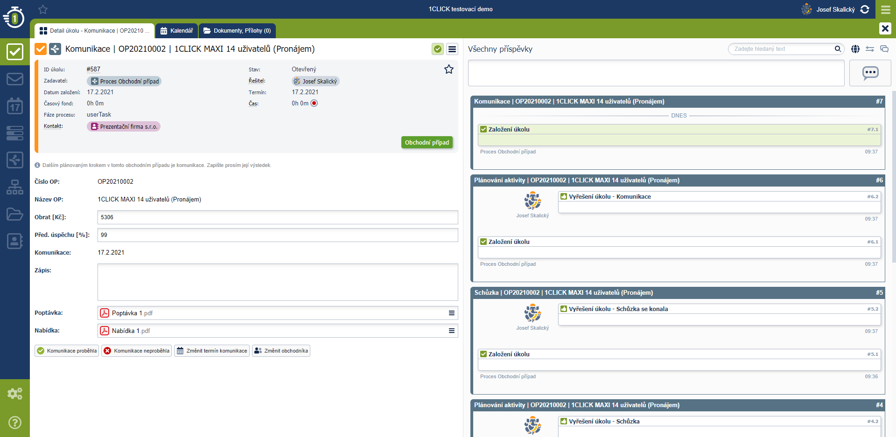Open the server list sidebar icon
Image resolution: width=896 pixels, height=437 pixels.
click(15, 133)
